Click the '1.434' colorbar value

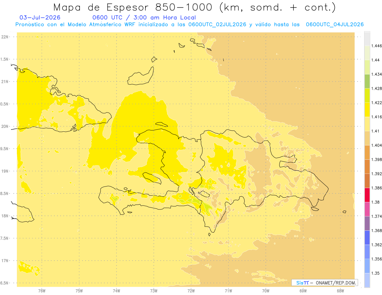(377, 74)
